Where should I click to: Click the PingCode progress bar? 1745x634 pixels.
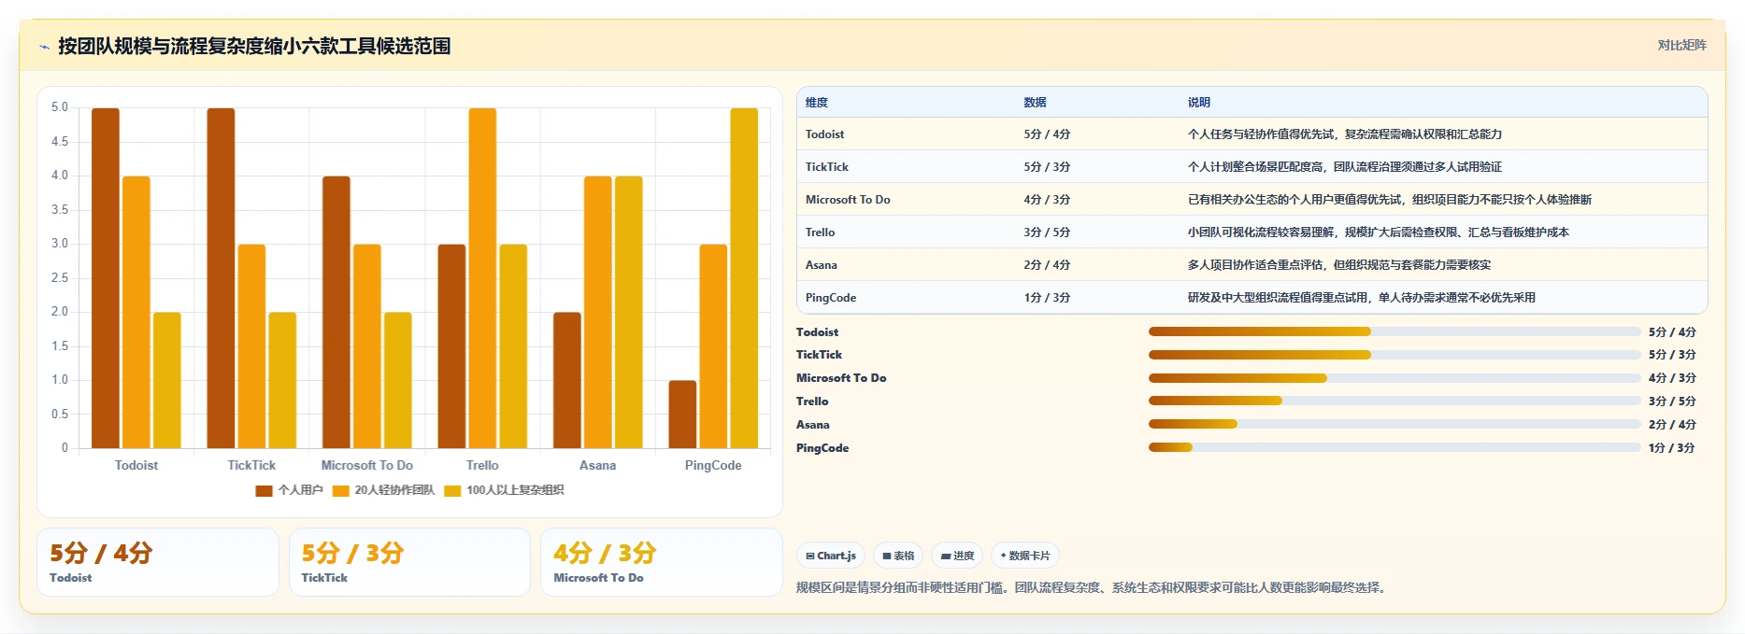point(1395,447)
